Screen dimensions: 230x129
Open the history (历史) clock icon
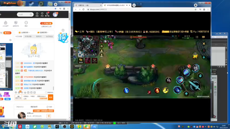click(37, 14)
